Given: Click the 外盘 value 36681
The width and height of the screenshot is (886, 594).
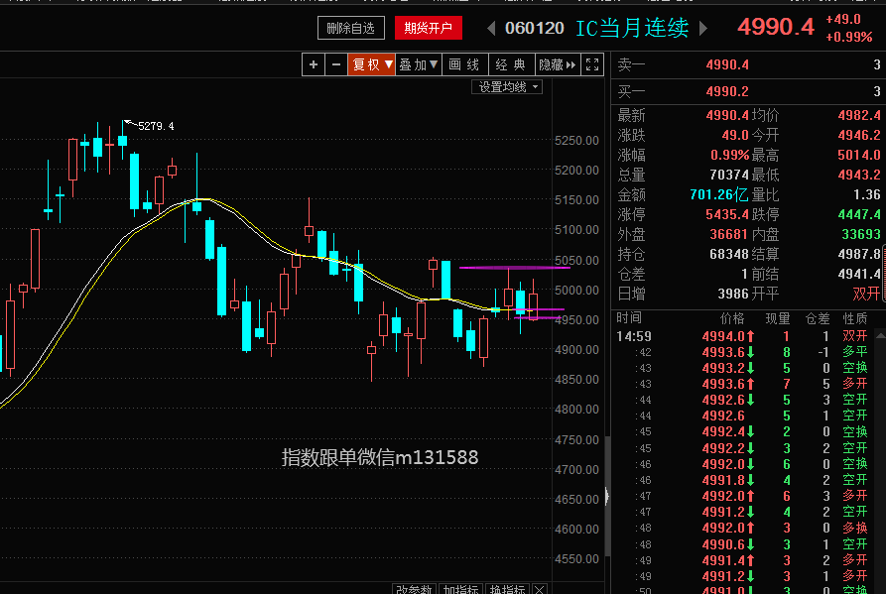Looking at the screenshot, I should pyautogui.click(x=729, y=234).
